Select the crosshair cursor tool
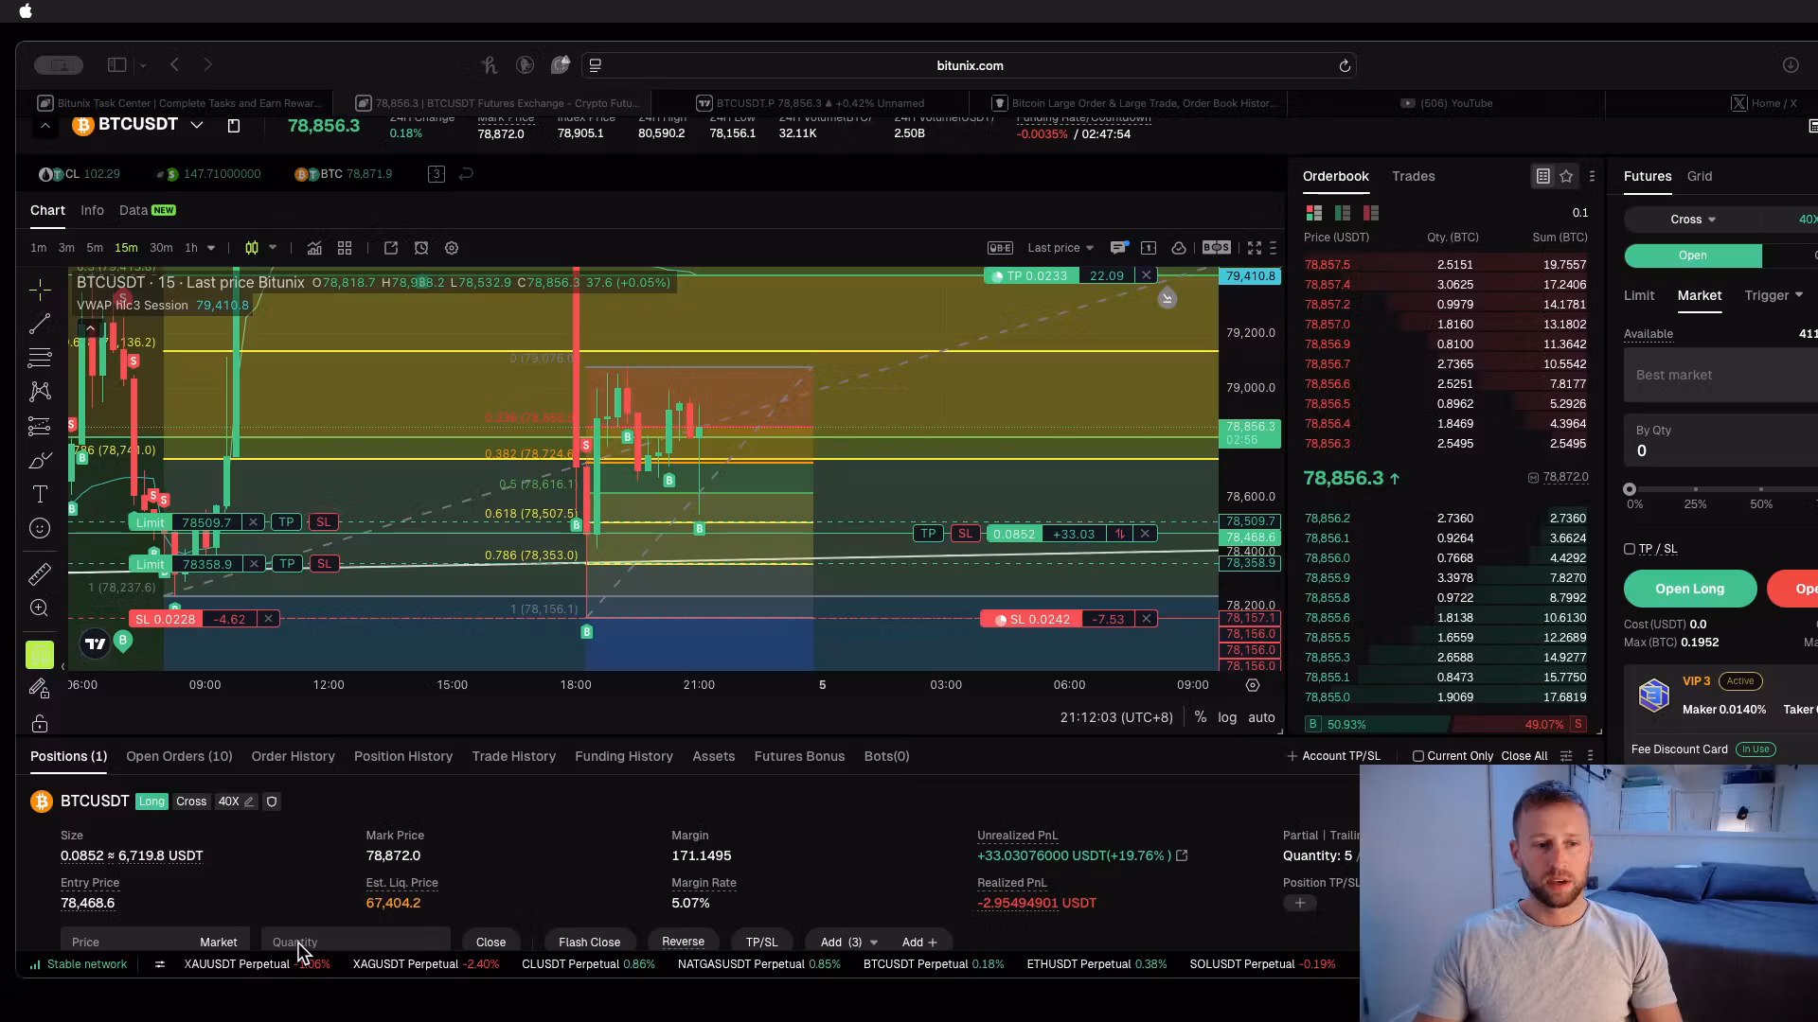 click(40, 289)
